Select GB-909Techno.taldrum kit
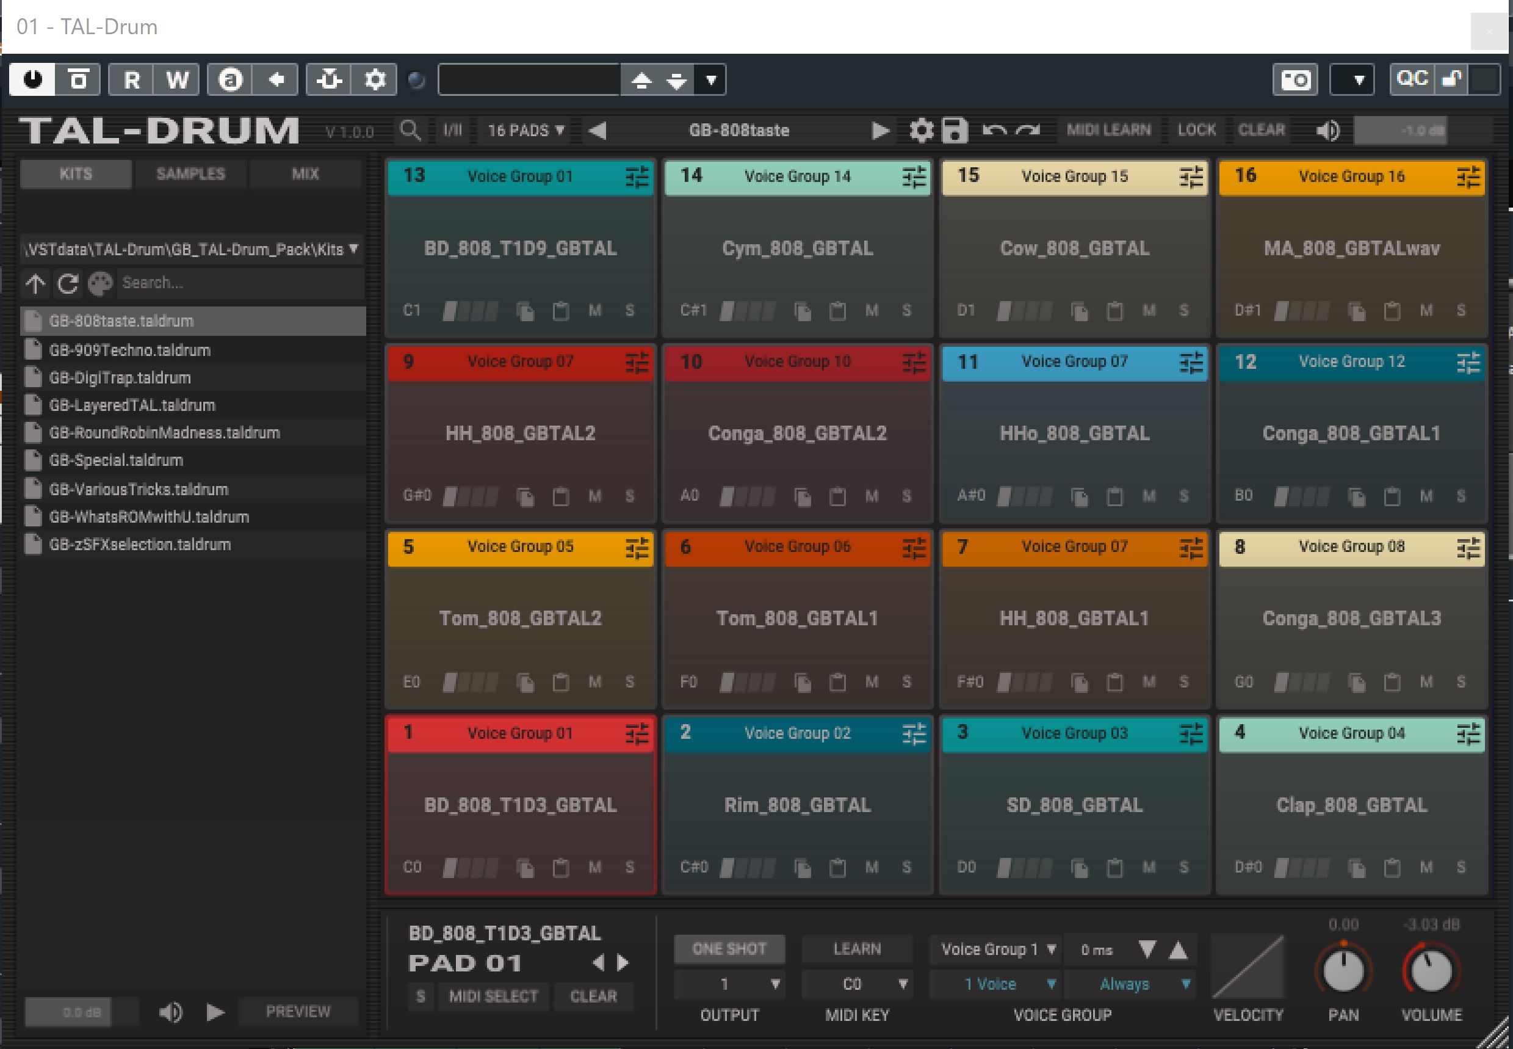The image size is (1513, 1049). [192, 350]
